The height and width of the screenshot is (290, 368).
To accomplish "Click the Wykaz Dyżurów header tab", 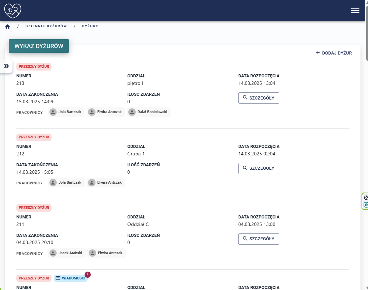I will 39,46.
